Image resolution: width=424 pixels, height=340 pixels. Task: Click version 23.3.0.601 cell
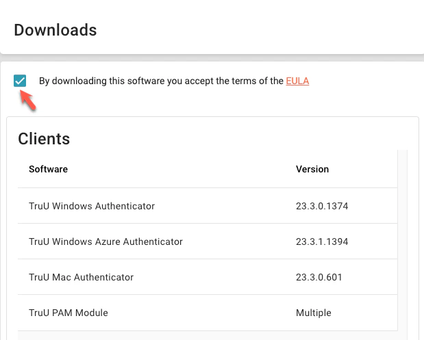coord(319,277)
